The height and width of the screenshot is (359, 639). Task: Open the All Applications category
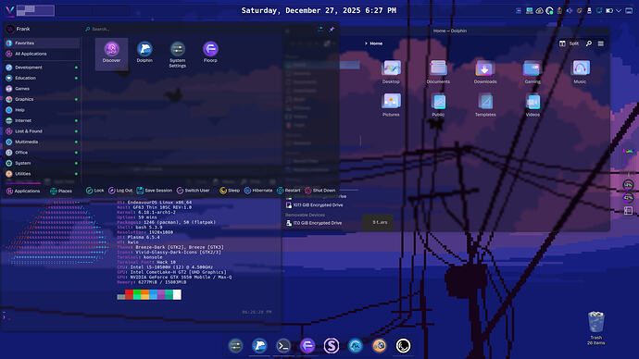pos(42,54)
